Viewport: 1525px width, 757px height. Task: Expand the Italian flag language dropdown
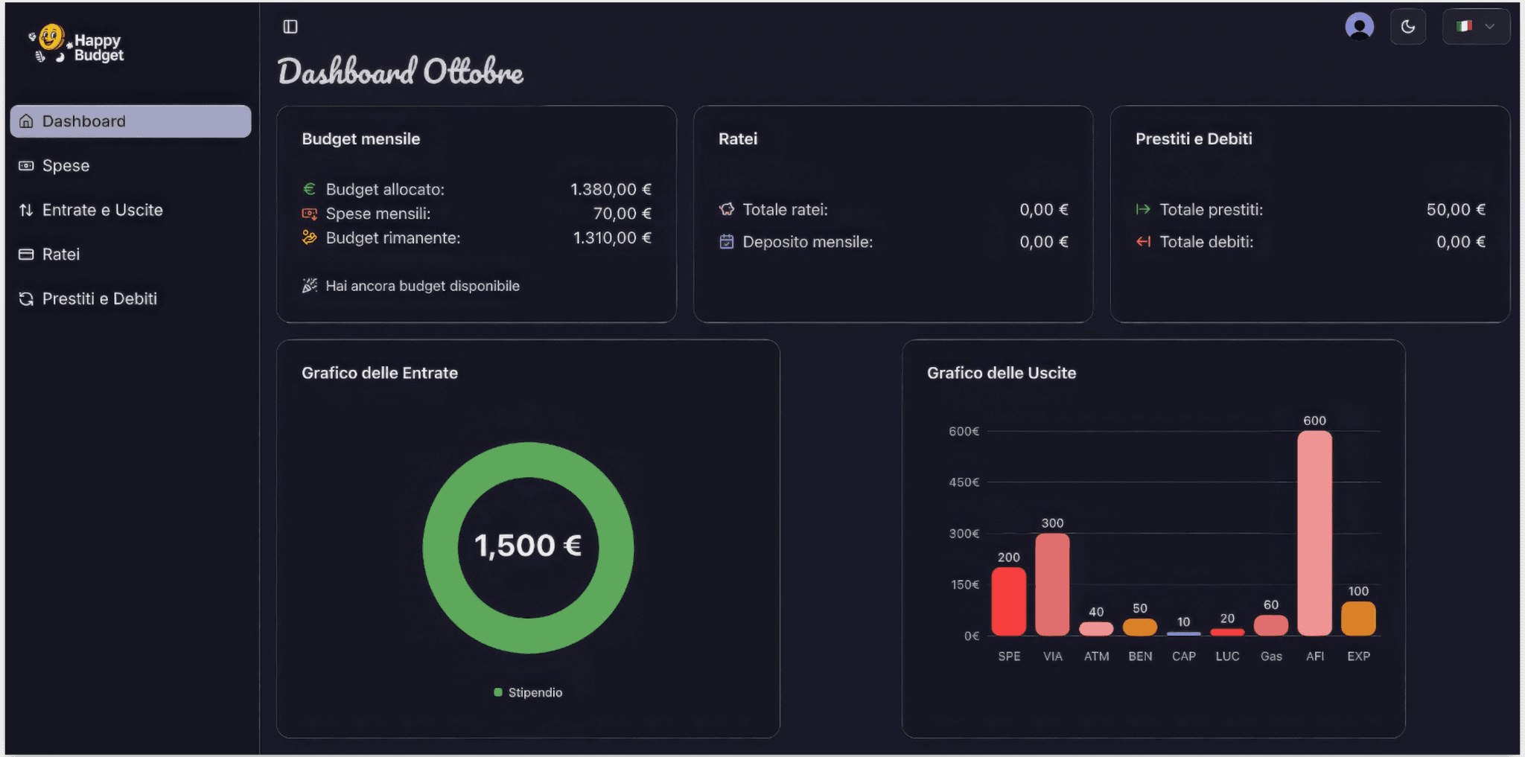point(1475,27)
